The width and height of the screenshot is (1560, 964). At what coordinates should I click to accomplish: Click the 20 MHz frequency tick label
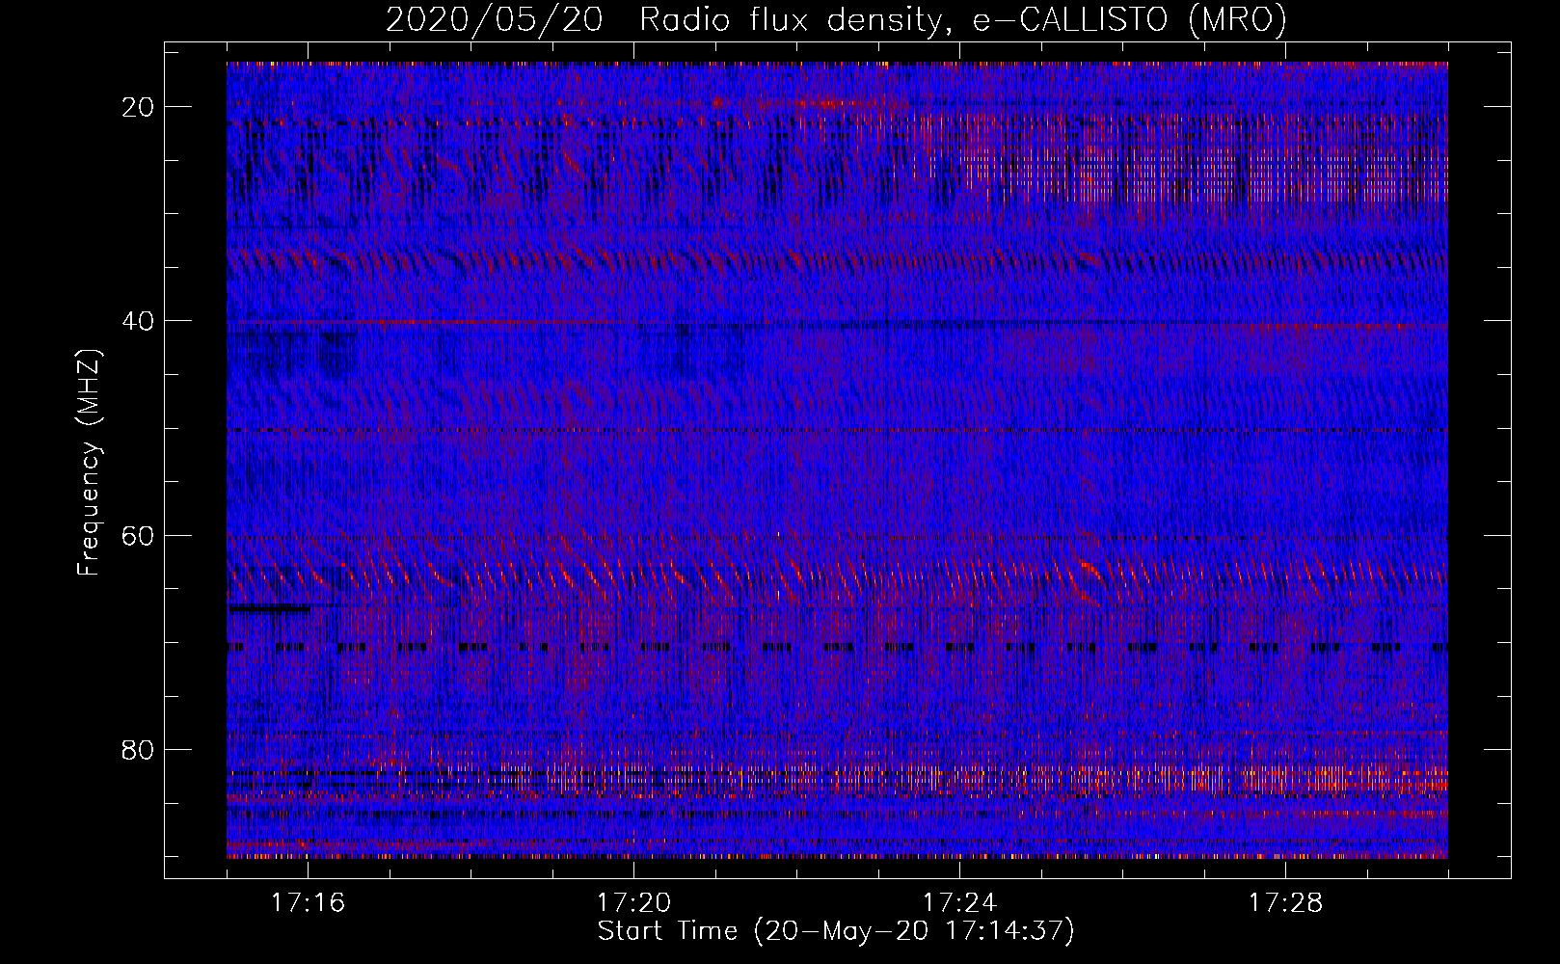click(138, 107)
